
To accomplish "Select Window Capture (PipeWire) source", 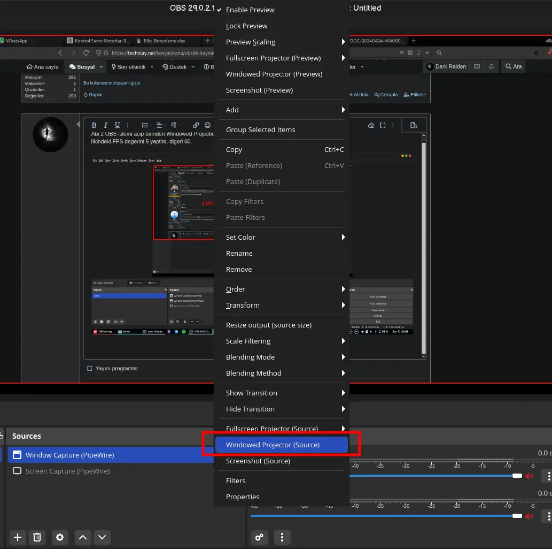I will point(111,455).
